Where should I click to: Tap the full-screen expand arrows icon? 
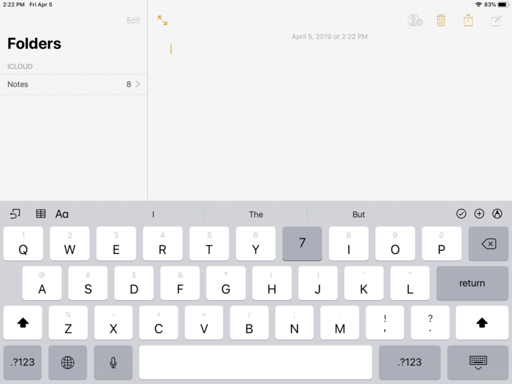click(162, 20)
